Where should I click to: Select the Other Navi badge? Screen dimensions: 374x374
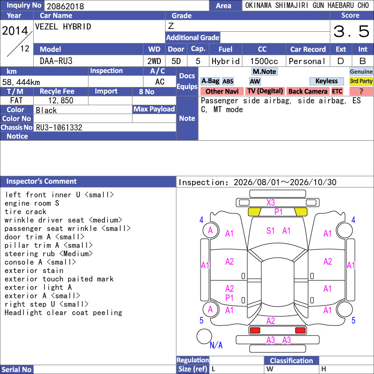coord(222,91)
